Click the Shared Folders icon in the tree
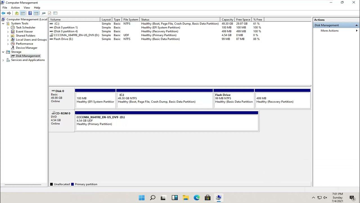The height and width of the screenshot is (203, 360). click(x=13, y=36)
